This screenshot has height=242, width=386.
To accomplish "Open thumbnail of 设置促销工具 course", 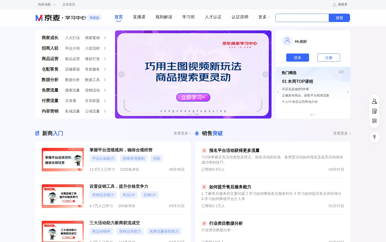I will 63,196.
